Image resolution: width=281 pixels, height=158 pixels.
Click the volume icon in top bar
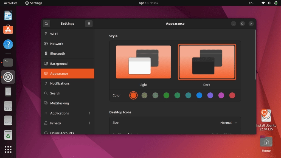click(x=269, y=3)
